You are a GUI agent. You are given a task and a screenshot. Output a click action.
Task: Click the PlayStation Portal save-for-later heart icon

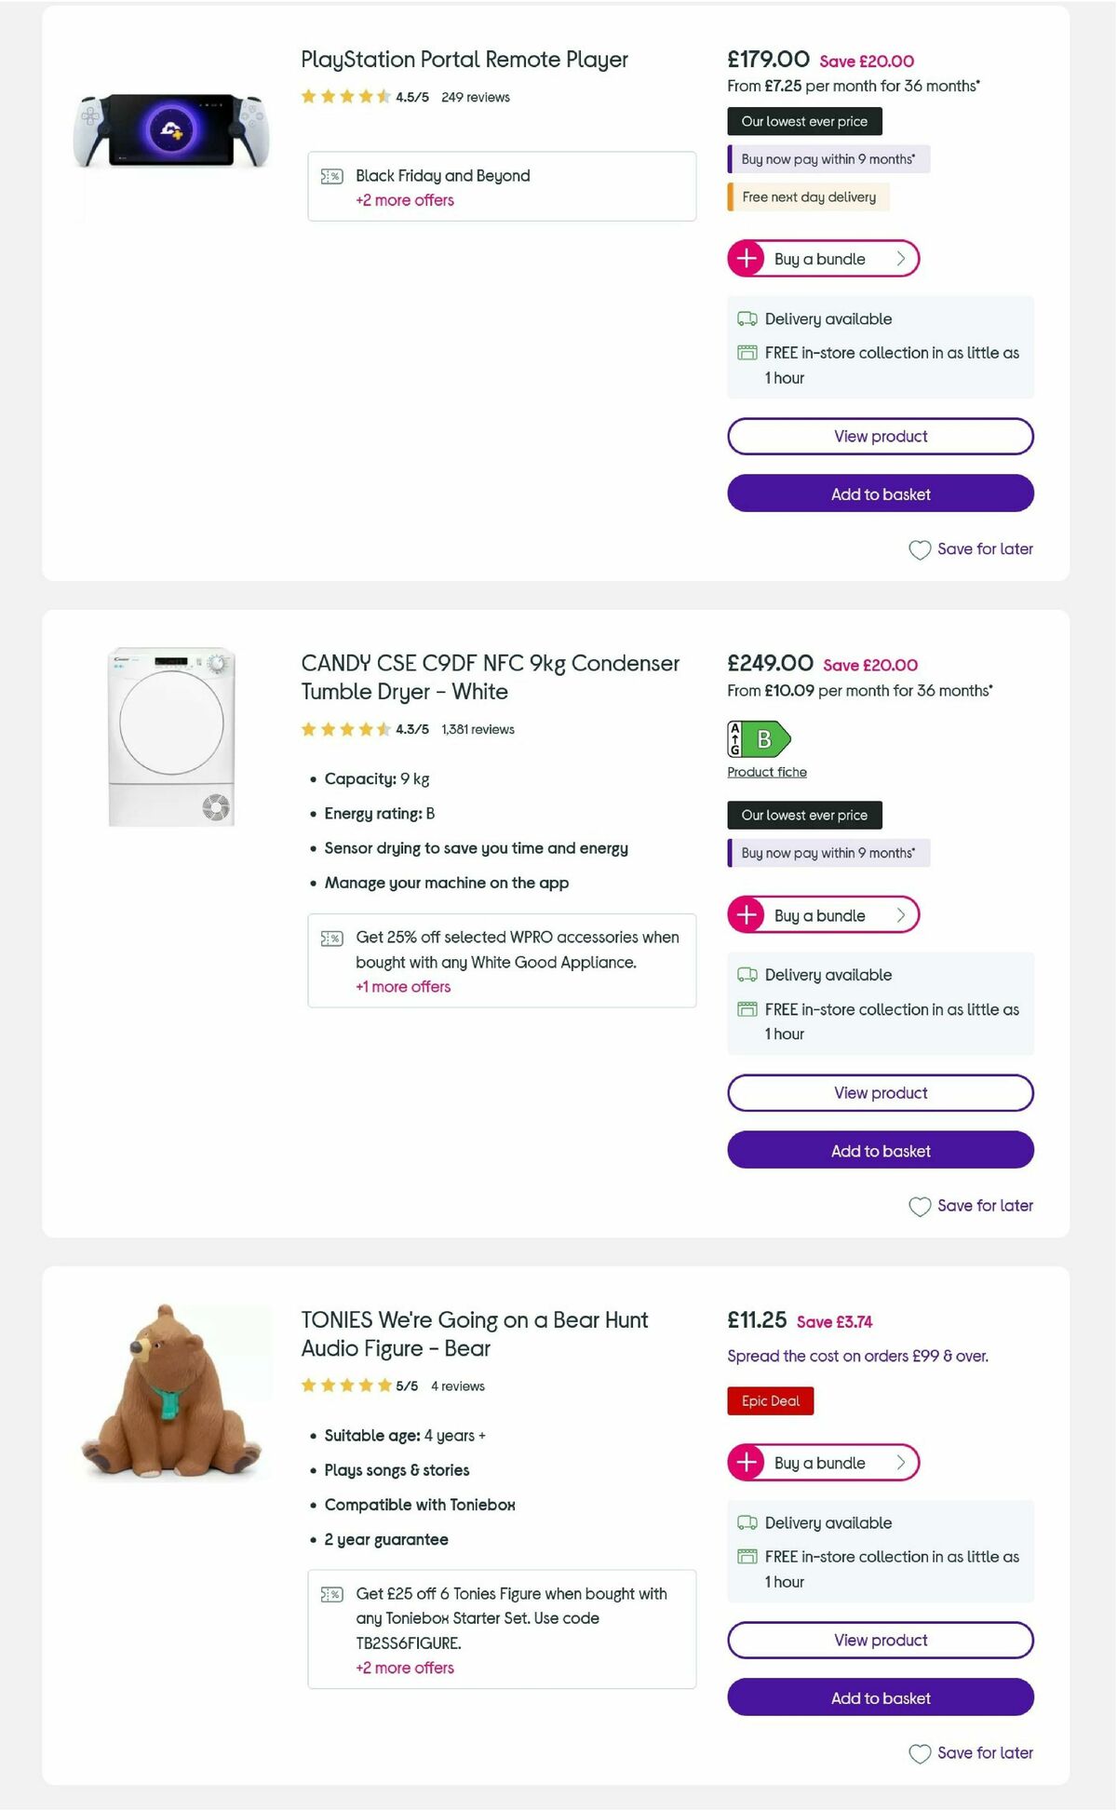pyautogui.click(x=920, y=550)
